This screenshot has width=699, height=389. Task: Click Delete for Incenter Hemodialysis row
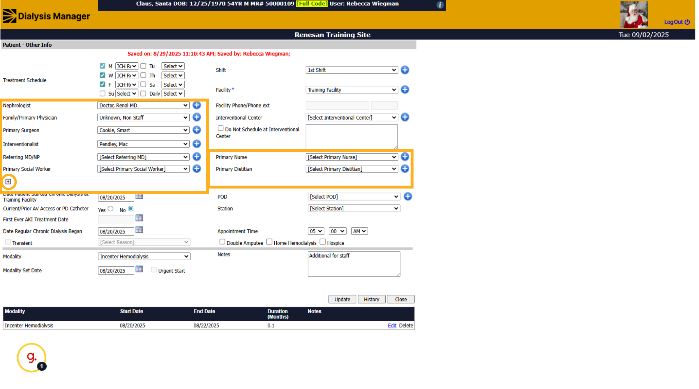pyautogui.click(x=406, y=325)
